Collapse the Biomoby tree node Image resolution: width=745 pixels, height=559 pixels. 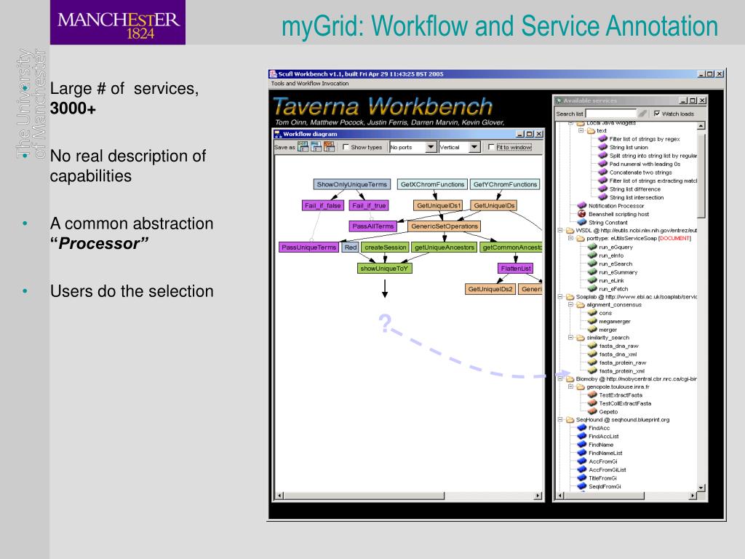(x=560, y=378)
